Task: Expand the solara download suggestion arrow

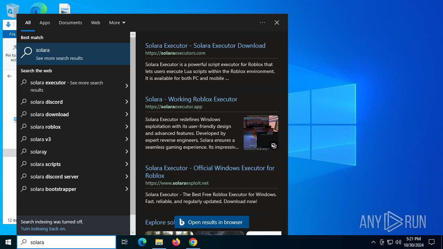Action: pyautogui.click(x=126, y=114)
